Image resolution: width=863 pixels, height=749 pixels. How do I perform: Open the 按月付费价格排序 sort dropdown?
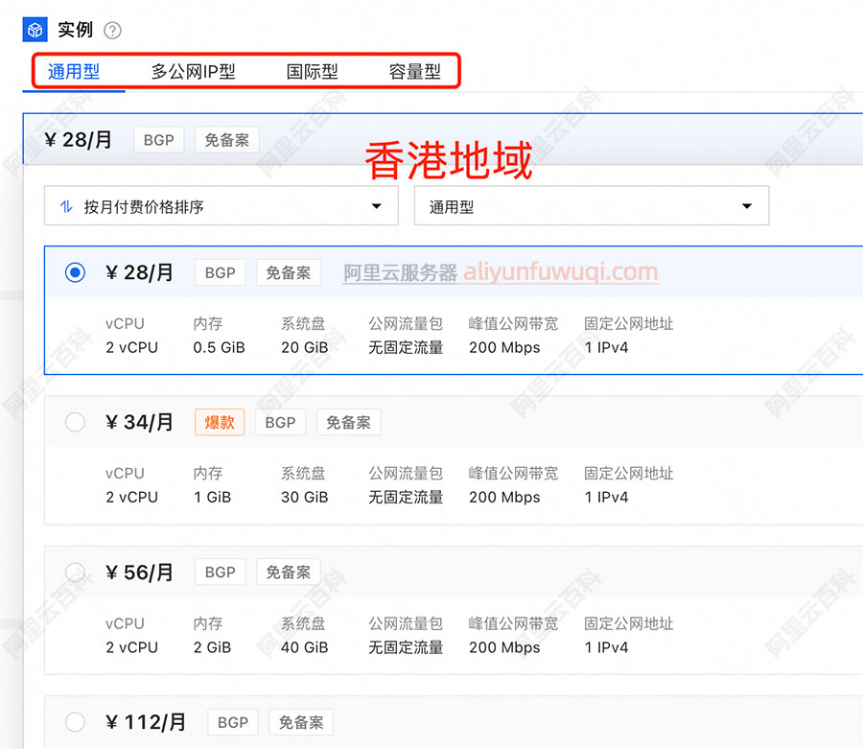(222, 206)
